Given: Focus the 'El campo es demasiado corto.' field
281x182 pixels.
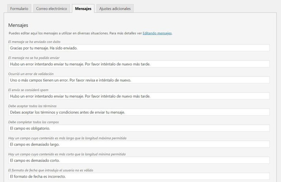Looking at the screenshot, I should 139,160.
